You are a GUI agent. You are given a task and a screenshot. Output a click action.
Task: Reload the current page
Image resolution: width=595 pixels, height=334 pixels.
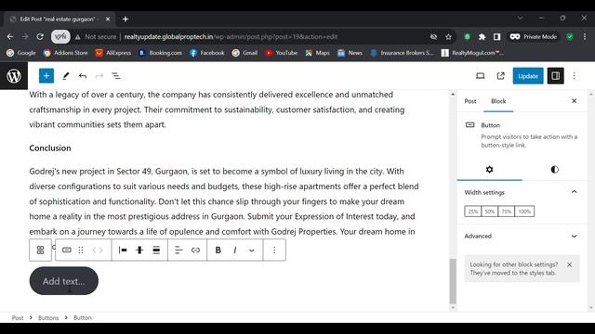40,37
